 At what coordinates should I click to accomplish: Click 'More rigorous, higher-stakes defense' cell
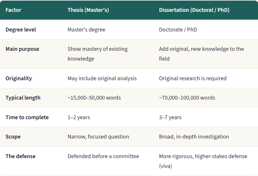[x=203, y=161]
